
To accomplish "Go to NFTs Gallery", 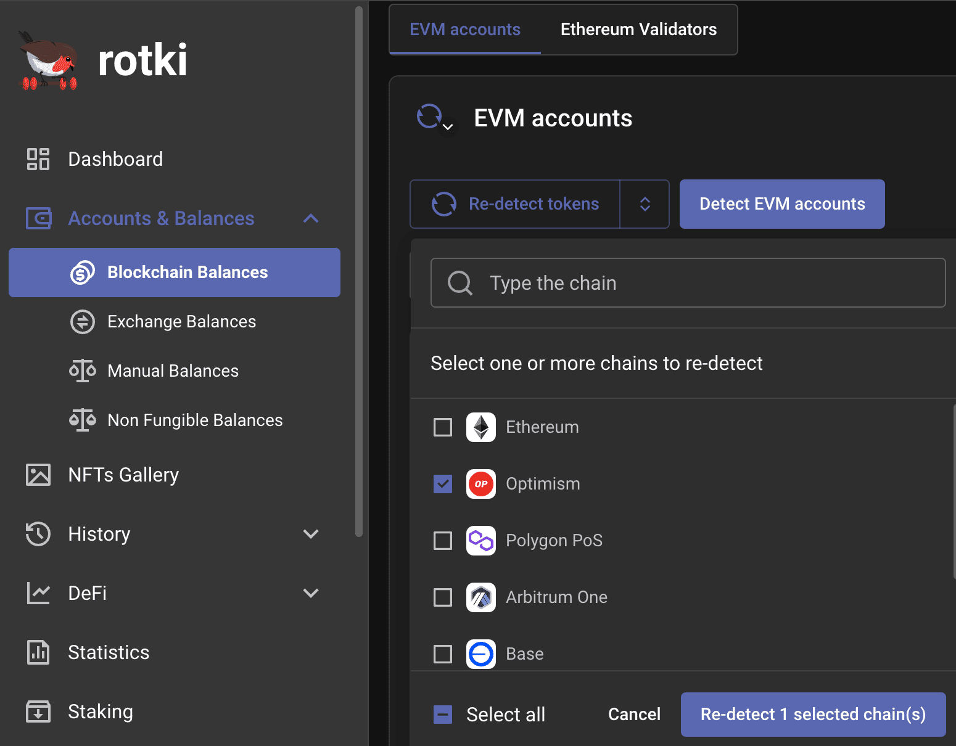I will click(x=175, y=475).
